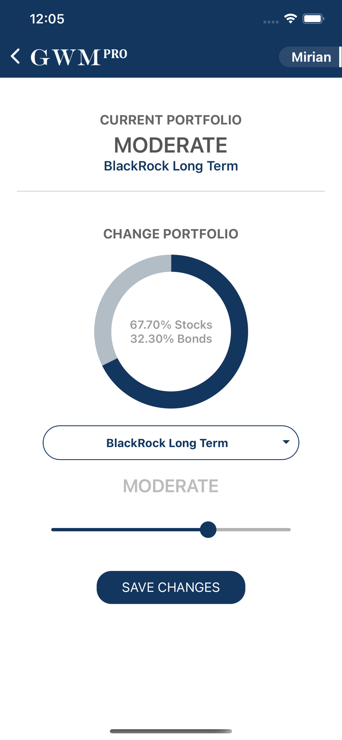Viewport: 342px width, 740px height.
Task: Tap the 12:05 clock in the status bar
Action: [x=47, y=19]
